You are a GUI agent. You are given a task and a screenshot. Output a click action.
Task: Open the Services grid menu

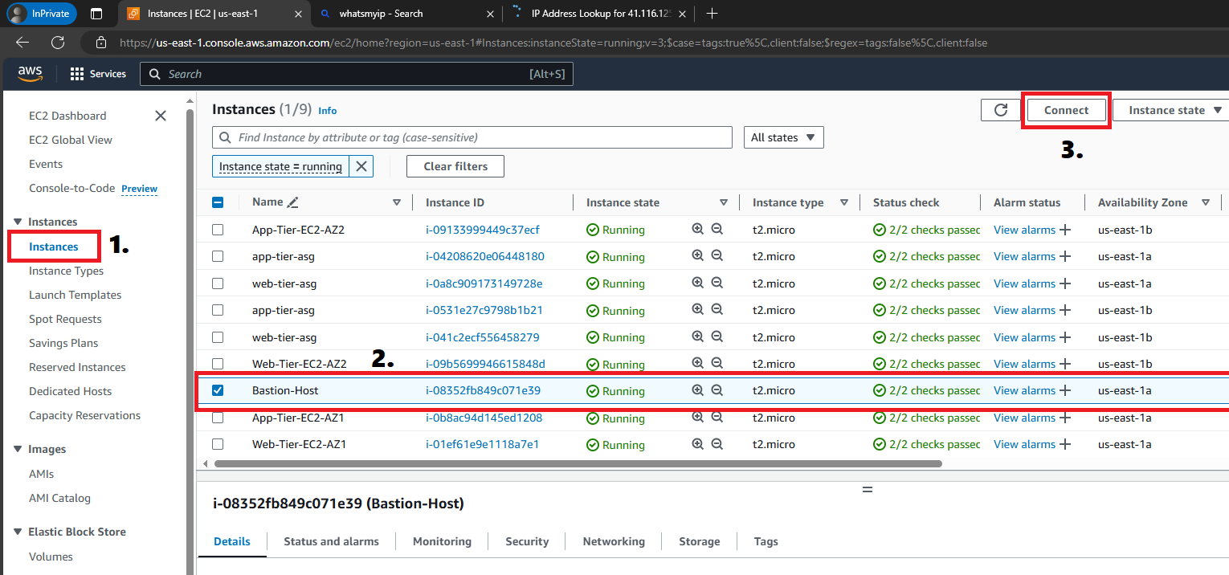pos(98,74)
